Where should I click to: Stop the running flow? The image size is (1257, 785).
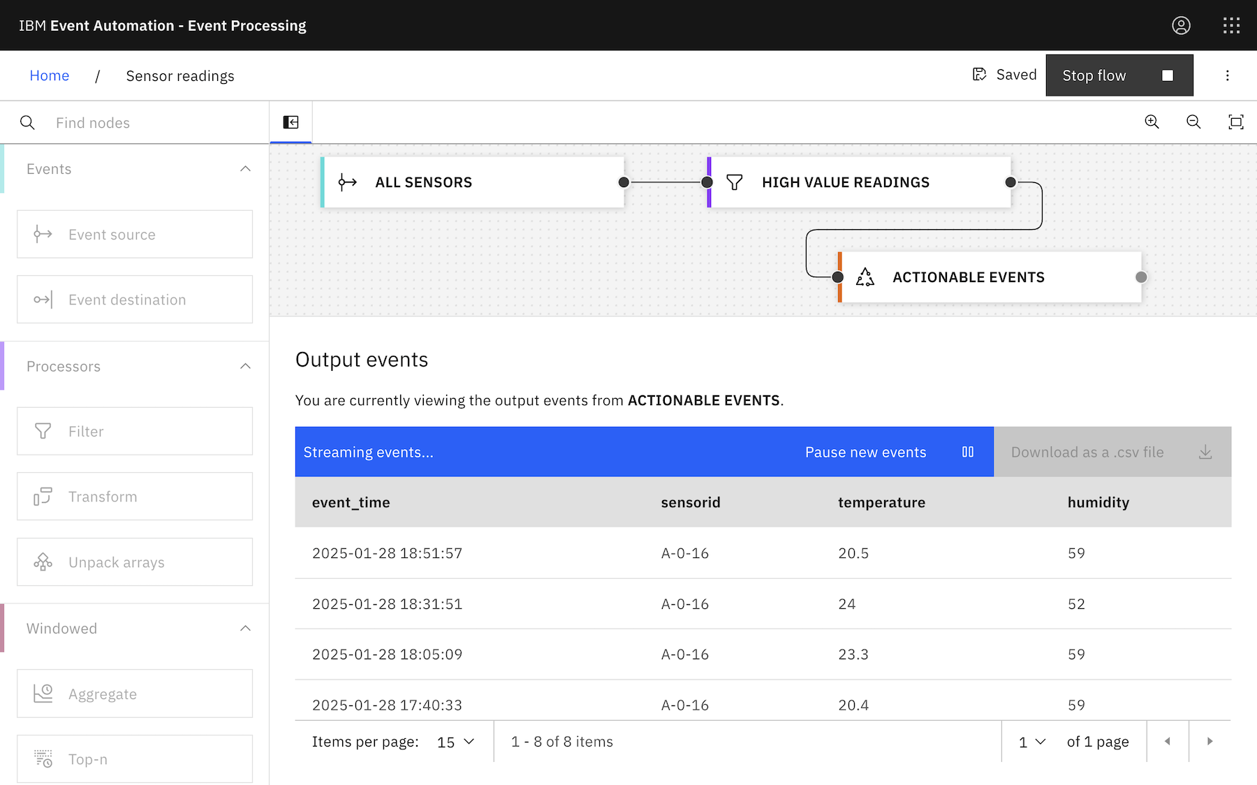[1119, 75]
